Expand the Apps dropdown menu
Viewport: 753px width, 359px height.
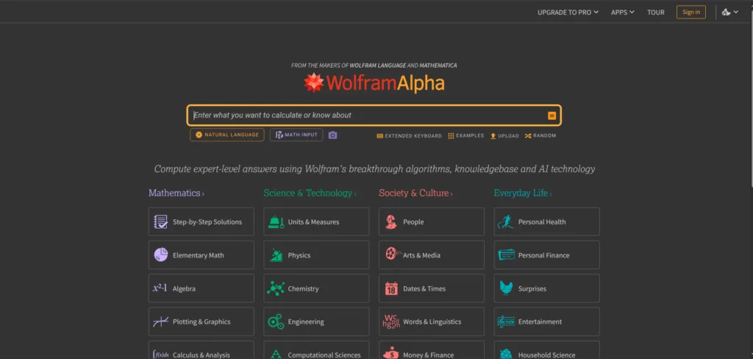coord(622,13)
